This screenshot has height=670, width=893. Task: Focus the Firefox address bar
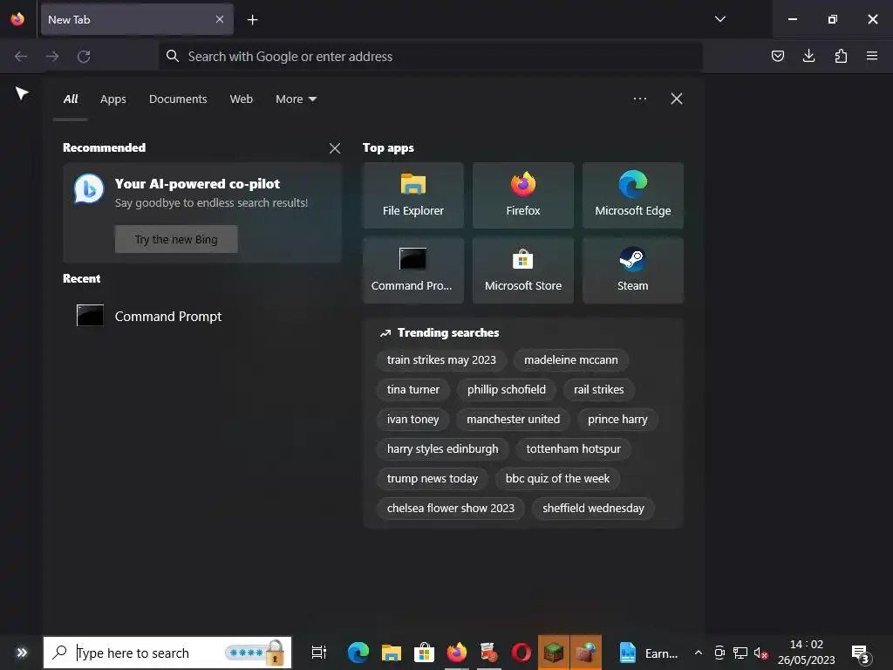[431, 57]
